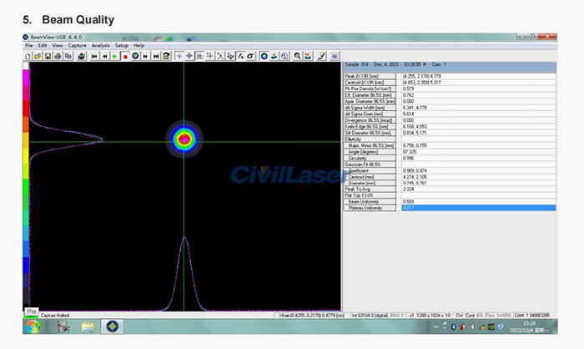584x349 pixels.
Task: Open the Capture menu
Action: coord(77,45)
